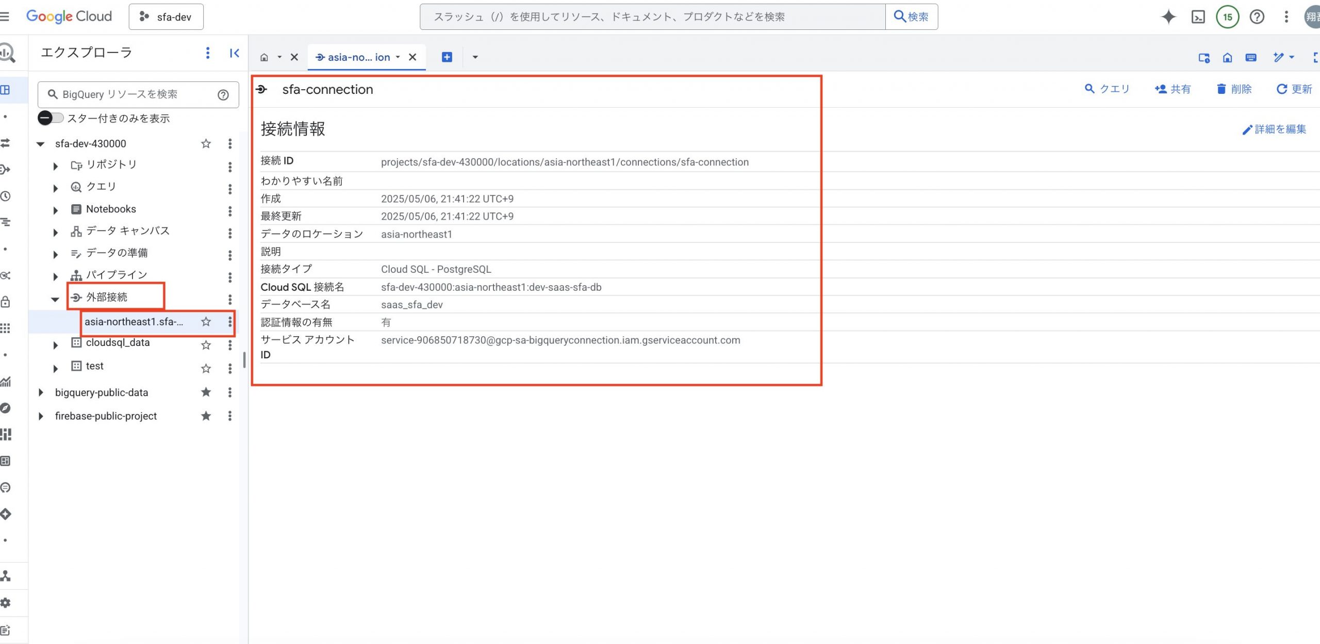Viewport: 1320px width, 644px height.
Task: Click the 詳細を編集 edit details link
Action: point(1274,129)
